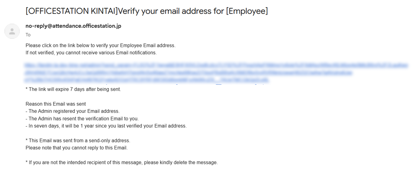This screenshot has height=171, width=413.
Task: Click the "[OFFICESTATION KINTAI]" tag in the subject
Action: (x=72, y=11)
